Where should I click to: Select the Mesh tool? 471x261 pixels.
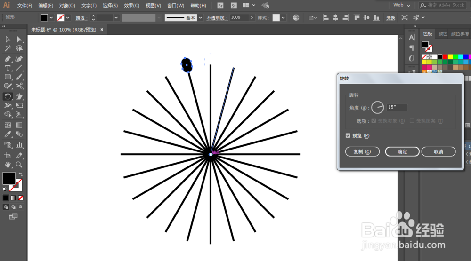(x=8, y=125)
